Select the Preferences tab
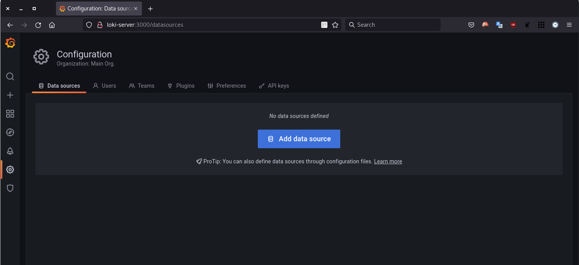The height and width of the screenshot is (265, 579). coord(227,86)
